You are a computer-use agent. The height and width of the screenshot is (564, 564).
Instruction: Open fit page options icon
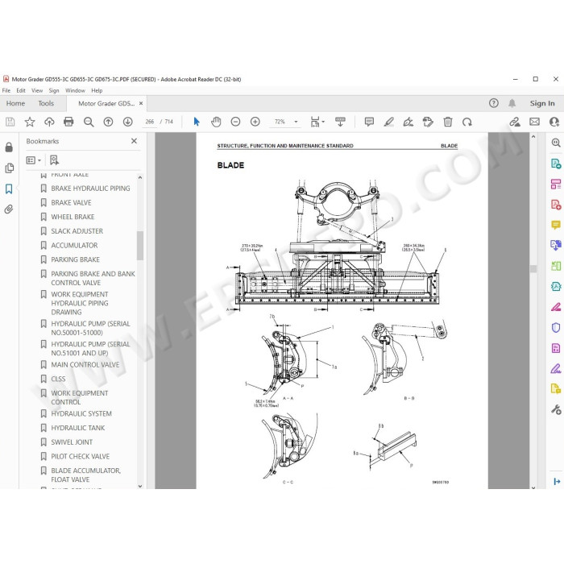[x=317, y=122]
